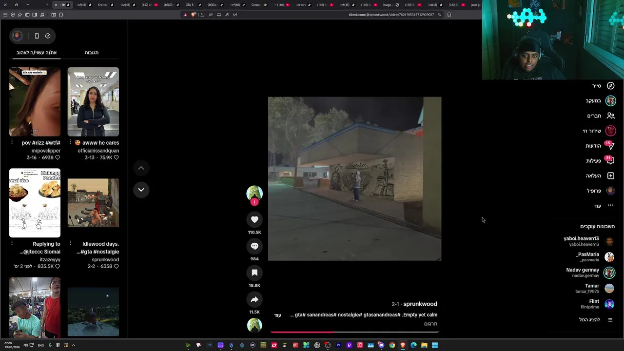
Task: Switch to the 'את/ה עשוי/ה לאהוב' tab
Action: pos(37,53)
